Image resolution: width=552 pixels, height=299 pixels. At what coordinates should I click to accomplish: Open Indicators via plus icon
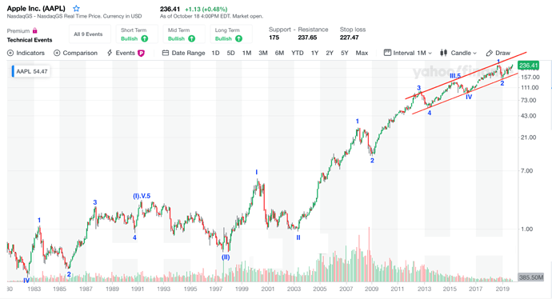[x=10, y=53]
